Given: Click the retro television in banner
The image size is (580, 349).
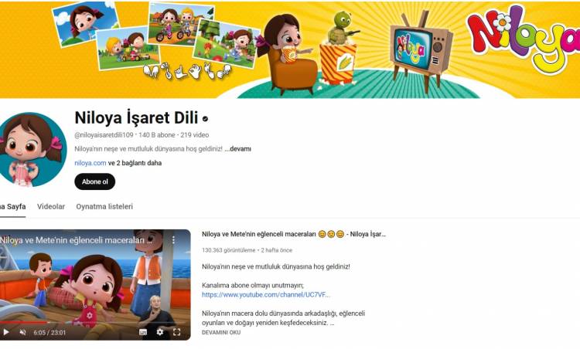Looking at the screenshot, I should click(421, 52).
